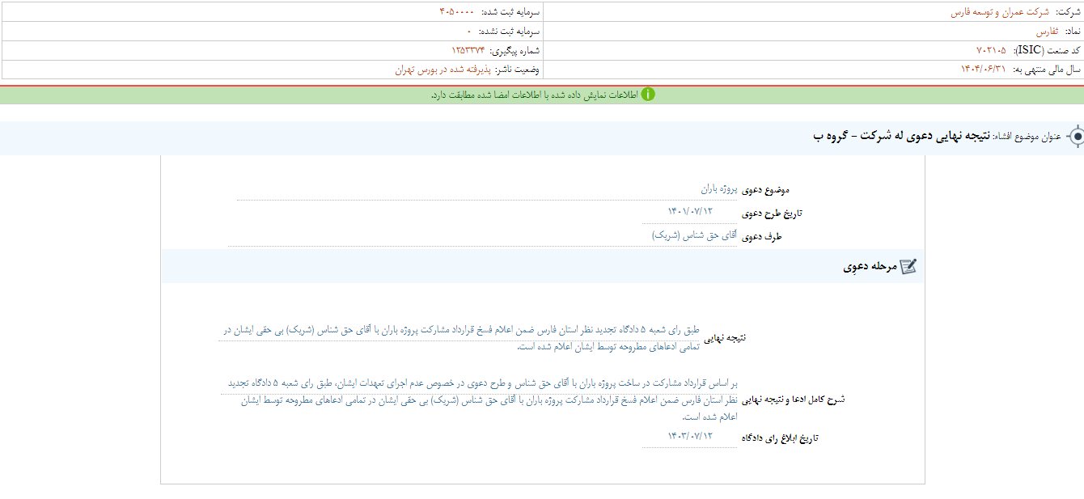Viewport: 1084px width, 499px height.
Task: Click the target icon beside عنوان موضوع افشاء
Action: (x=1075, y=137)
